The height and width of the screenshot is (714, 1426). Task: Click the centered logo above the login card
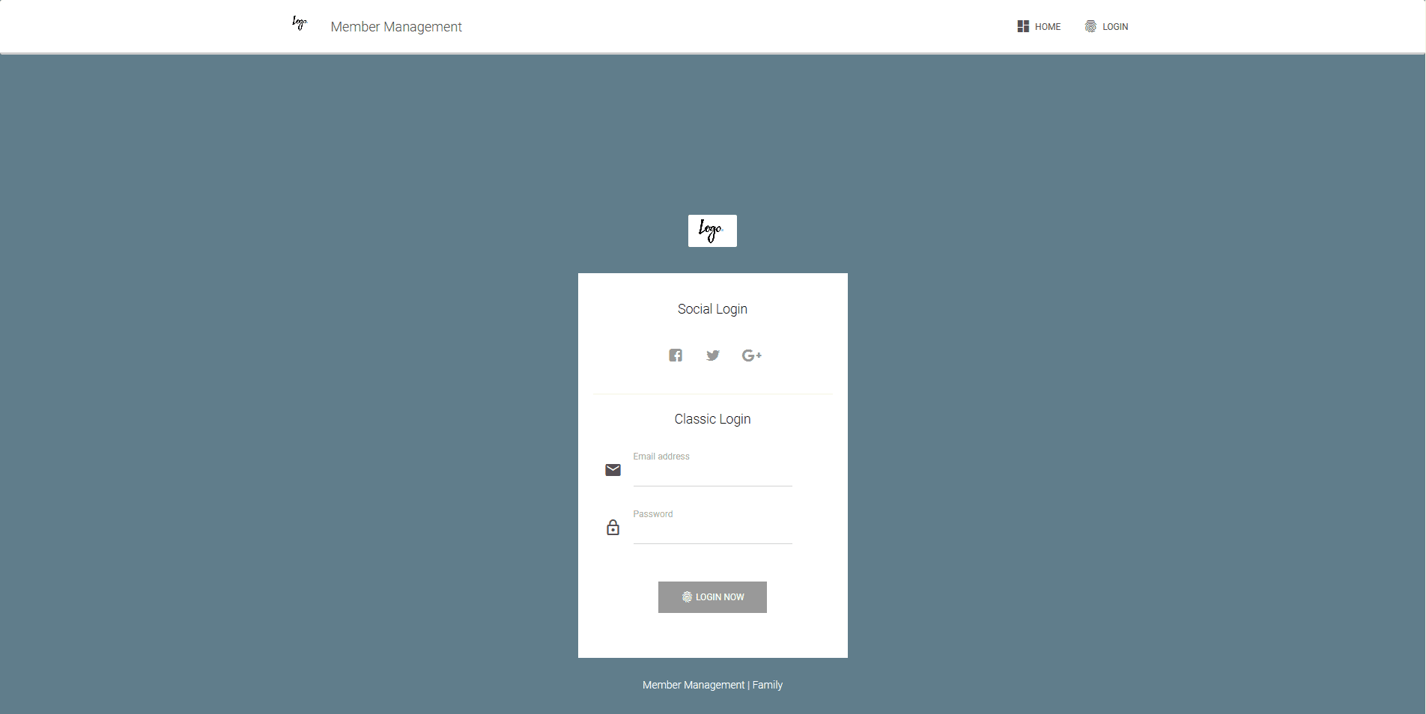point(712,231)
